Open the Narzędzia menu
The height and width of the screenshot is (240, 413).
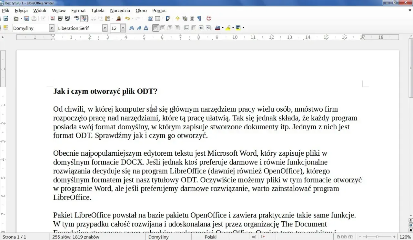120,11
